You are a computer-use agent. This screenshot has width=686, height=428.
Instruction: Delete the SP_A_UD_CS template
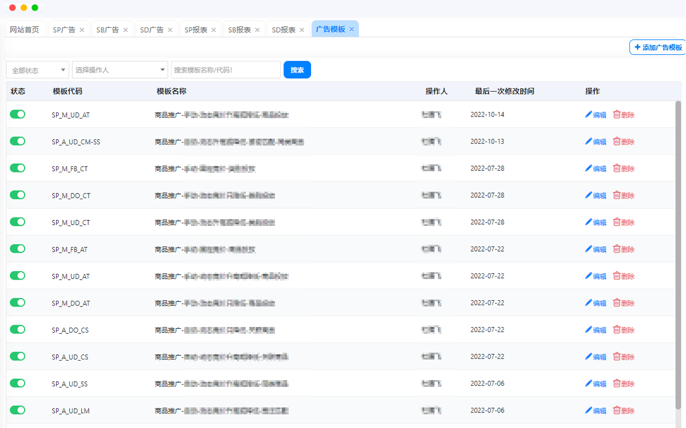624,357
